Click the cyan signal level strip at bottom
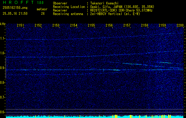 pyautogui.click(x=95, y=117)
